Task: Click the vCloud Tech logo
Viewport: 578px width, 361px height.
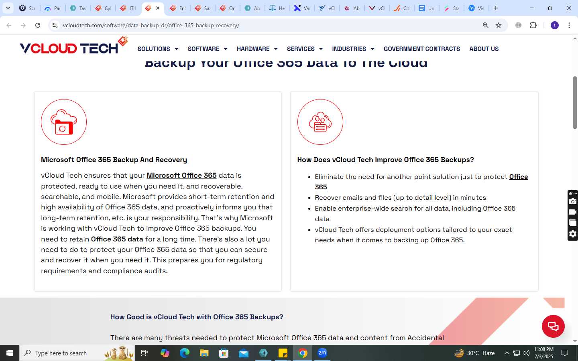Action: pos(74,46)
